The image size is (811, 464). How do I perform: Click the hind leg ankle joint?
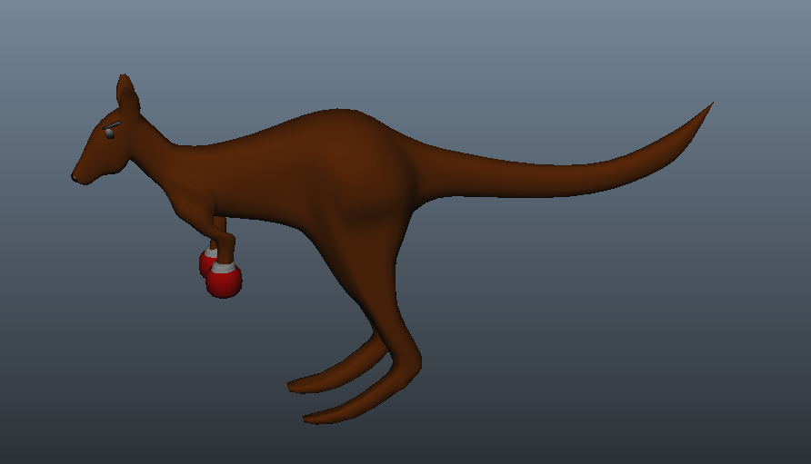pos(406,361)
